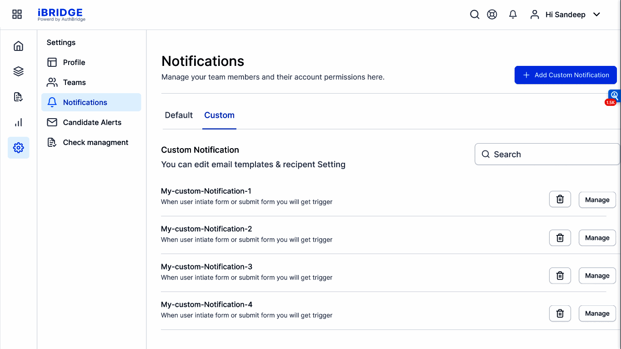Open the help lifebuoy icon
The image size is (621, 349).
pos(492,15)
